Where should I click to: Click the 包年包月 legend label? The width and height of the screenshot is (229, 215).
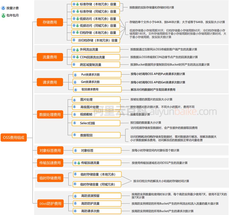pyautogui.click(x=12, y=15)
